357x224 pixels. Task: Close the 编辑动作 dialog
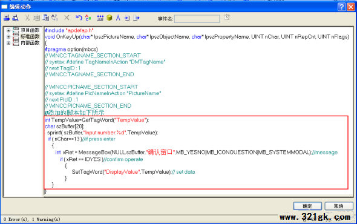click(x=350, y=7)
